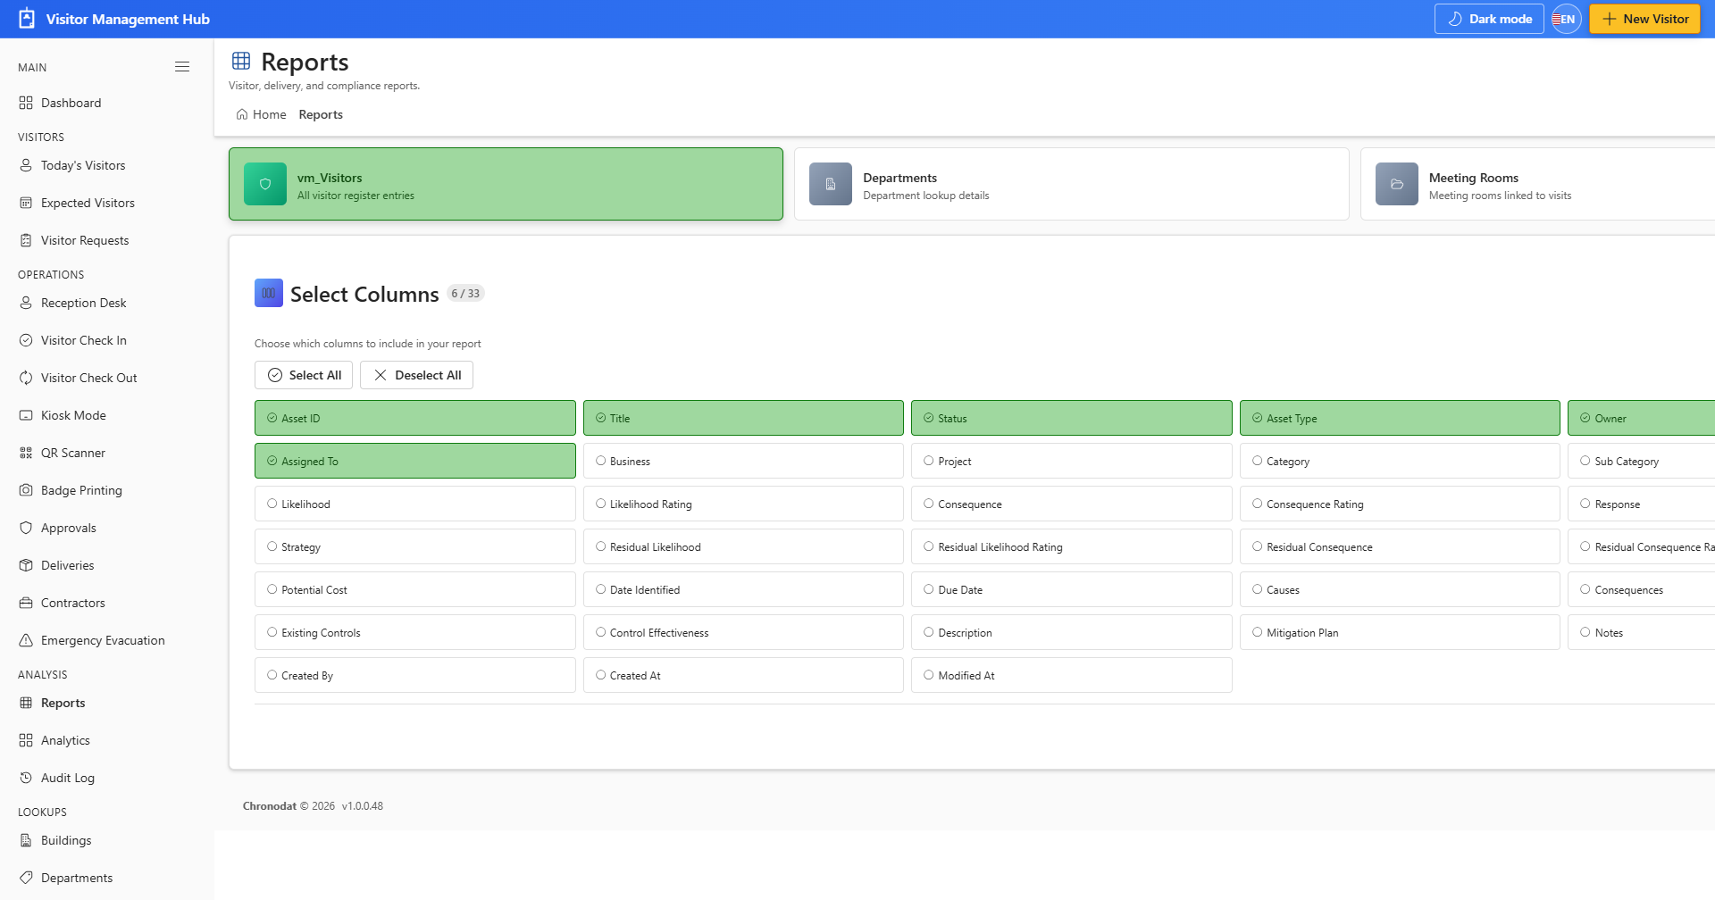Click the 6 / 33 column count badge
The image size is (1715, 900).
[x=465, y=293]
